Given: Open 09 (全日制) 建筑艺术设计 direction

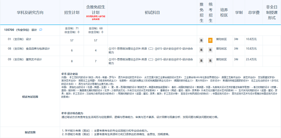Looking at the screenshot, I should [x=25, y=59].
